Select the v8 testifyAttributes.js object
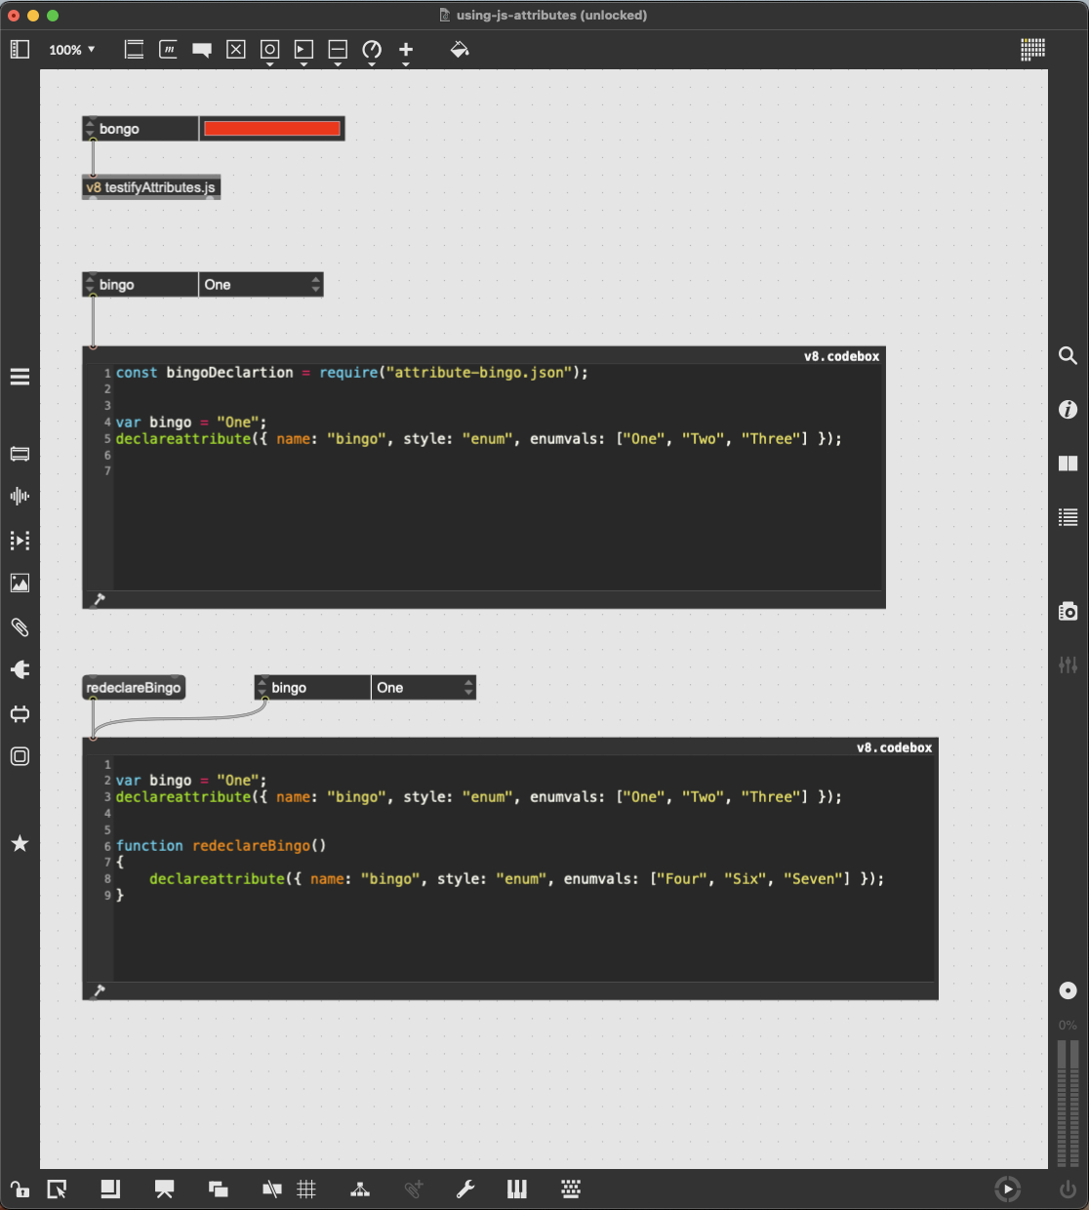This screenshot has height=1210, width=1089. (x=151, y=187)
